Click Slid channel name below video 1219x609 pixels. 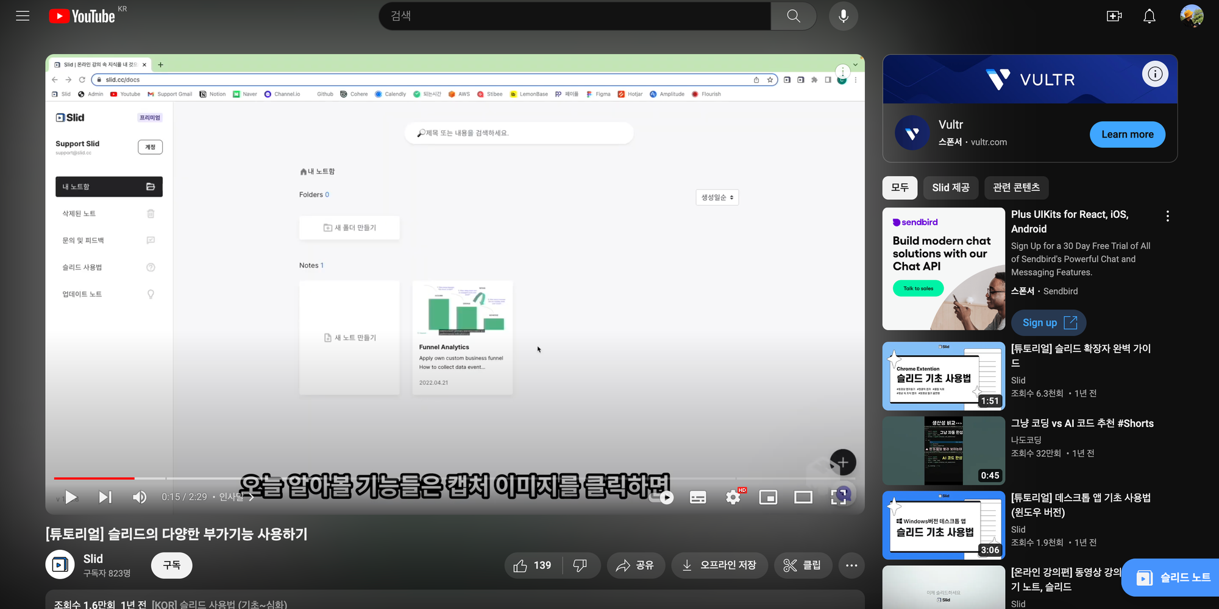pos(93,558)
